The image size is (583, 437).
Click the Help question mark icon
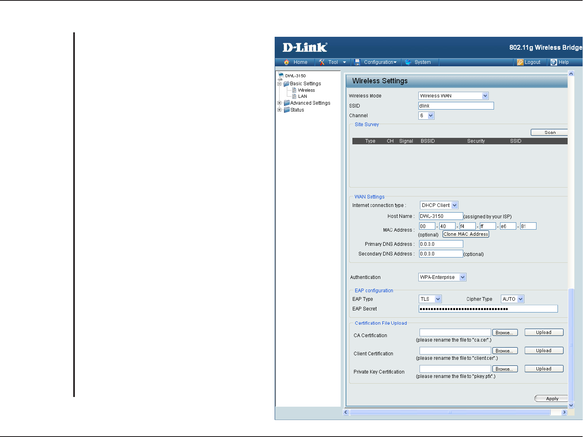(554, 62)
